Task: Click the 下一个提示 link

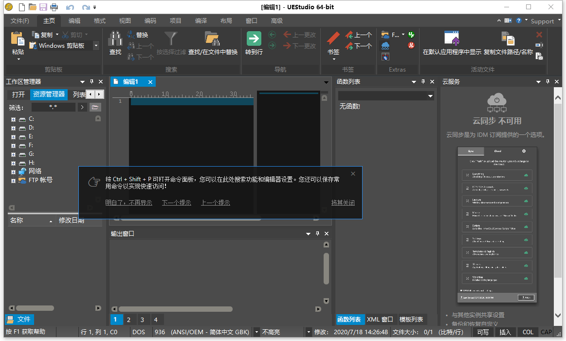Action: click(x=176, y=203)
